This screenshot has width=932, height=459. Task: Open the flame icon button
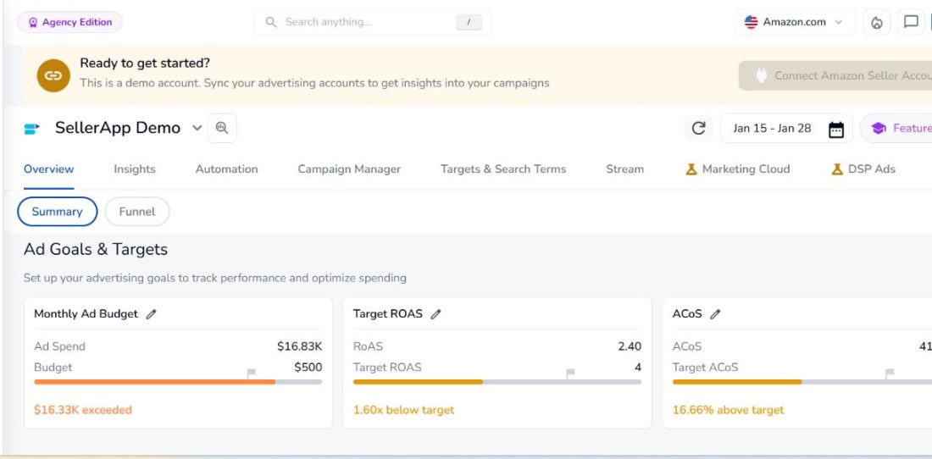(x=877, y=22)
